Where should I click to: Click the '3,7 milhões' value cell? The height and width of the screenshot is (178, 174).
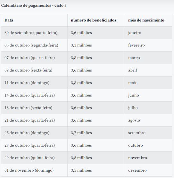(x=96, y=133)
